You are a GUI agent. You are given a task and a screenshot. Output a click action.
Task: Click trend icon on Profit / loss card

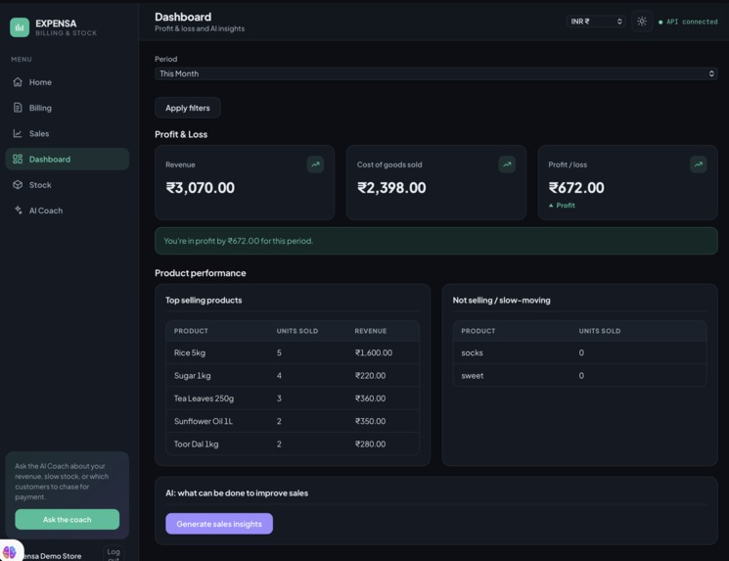pos(699,164)
